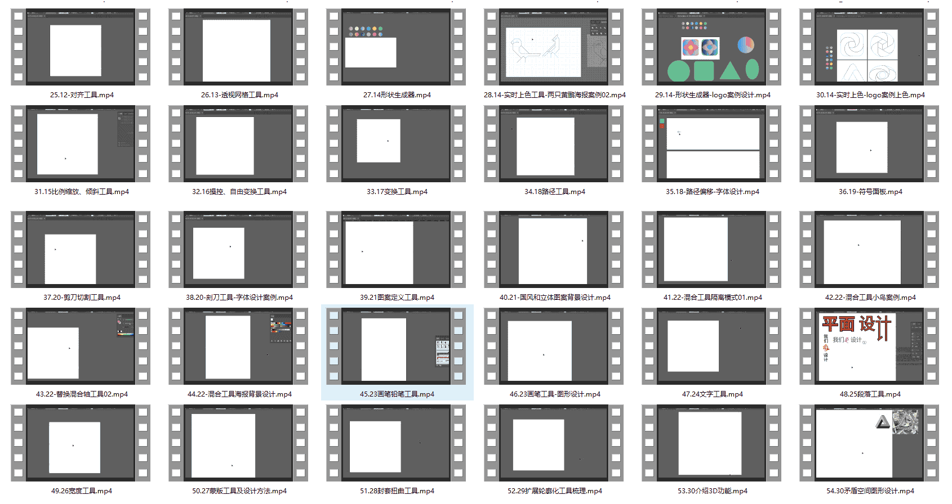Click highlighted 45.23画笔铅笔工具.mp4 thumbnail
This screenshot has height=504, width=952.
pos(396,346)
